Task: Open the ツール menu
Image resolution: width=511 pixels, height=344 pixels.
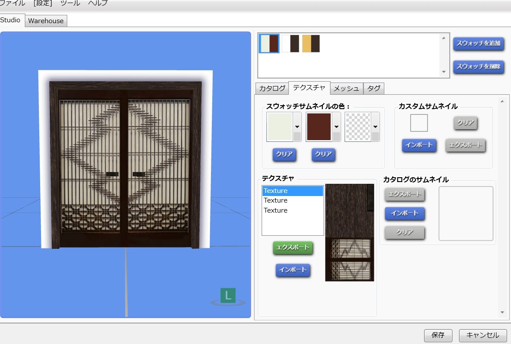Action: [70, 3]
